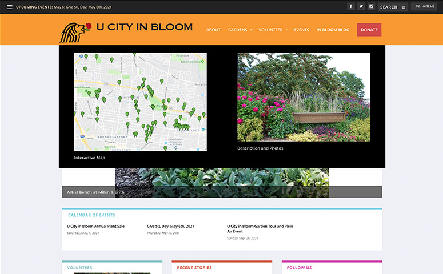Click the Volunteer section heading
This screenshot has width=443, height=274.
[79, 268]
